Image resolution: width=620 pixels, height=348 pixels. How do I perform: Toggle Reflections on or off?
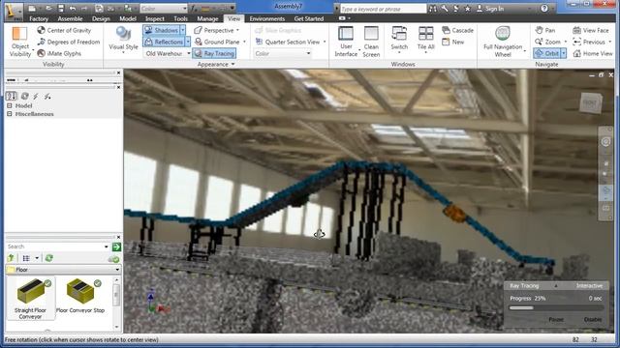pos(164,42)
